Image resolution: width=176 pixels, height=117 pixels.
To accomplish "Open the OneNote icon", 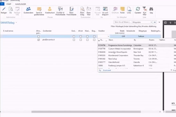I will pos(115,9).
